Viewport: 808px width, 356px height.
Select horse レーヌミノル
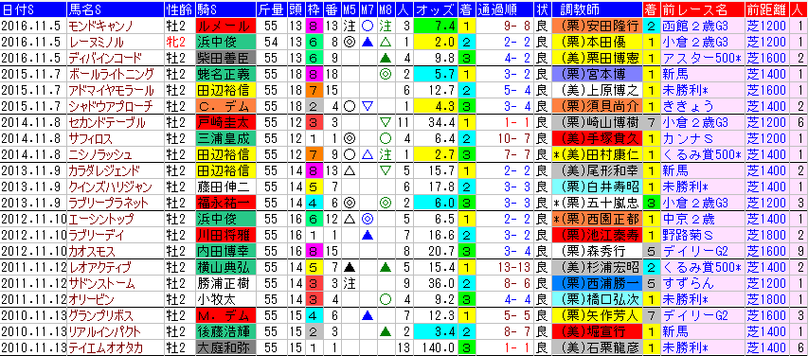[x=99, y=42]
